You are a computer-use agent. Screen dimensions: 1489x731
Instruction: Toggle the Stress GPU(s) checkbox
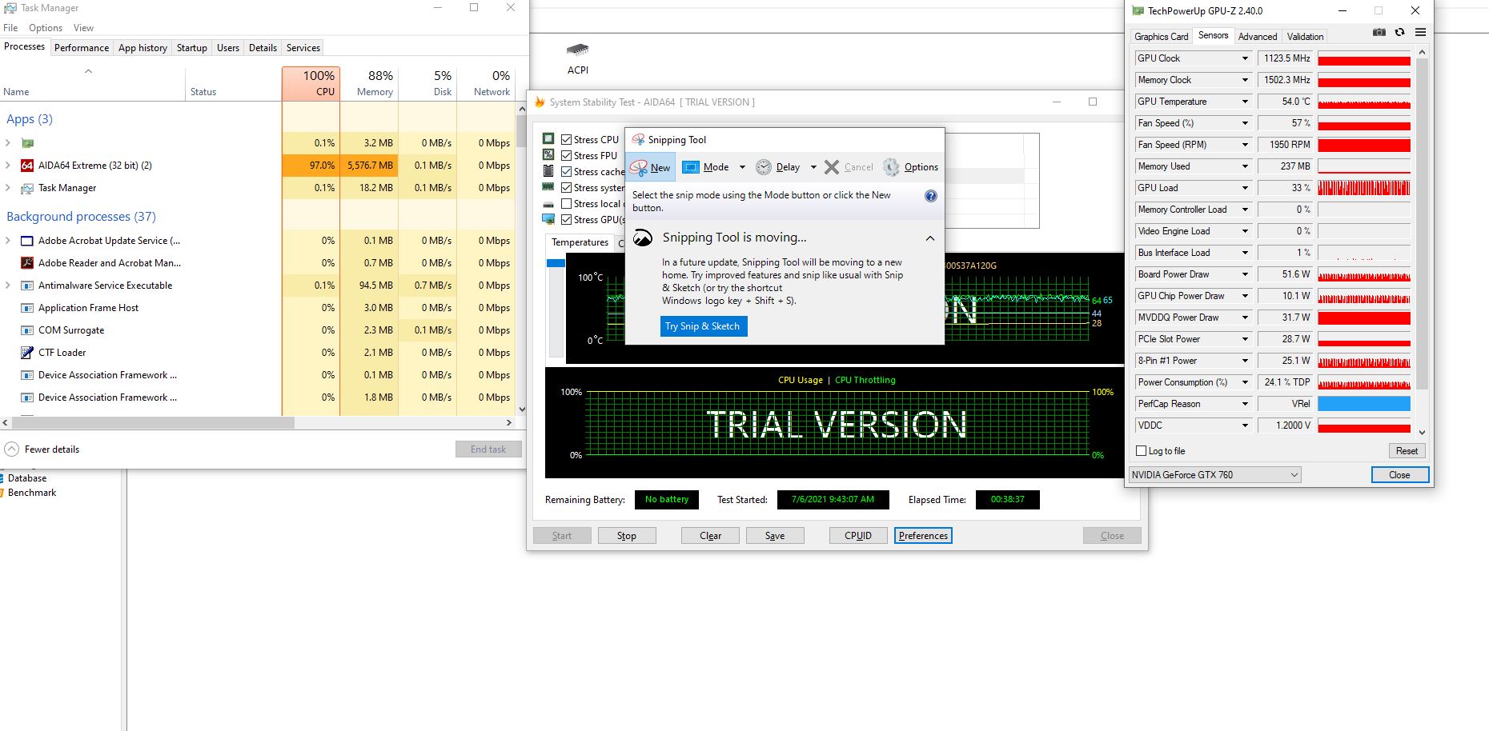tap(567, 220)
